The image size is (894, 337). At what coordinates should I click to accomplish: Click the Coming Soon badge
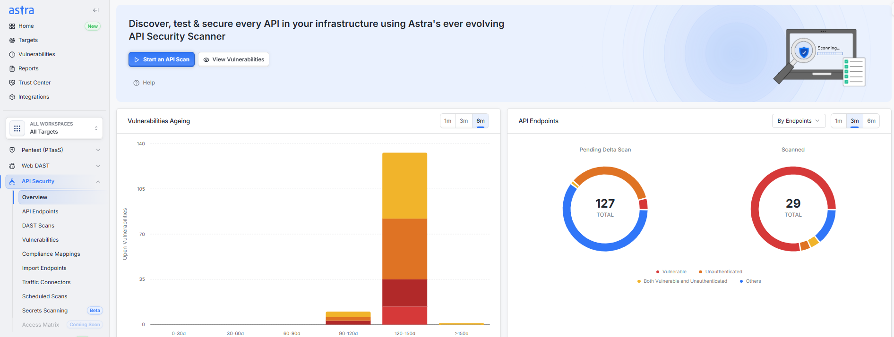click(85, 325)
